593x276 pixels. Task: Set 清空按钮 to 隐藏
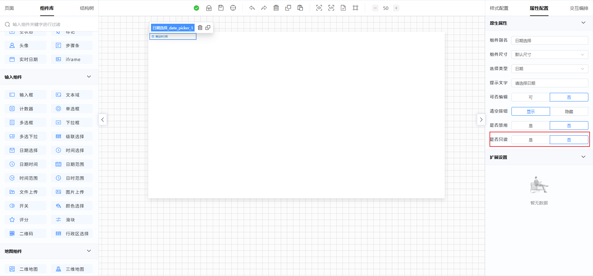[x=569, y=111]
